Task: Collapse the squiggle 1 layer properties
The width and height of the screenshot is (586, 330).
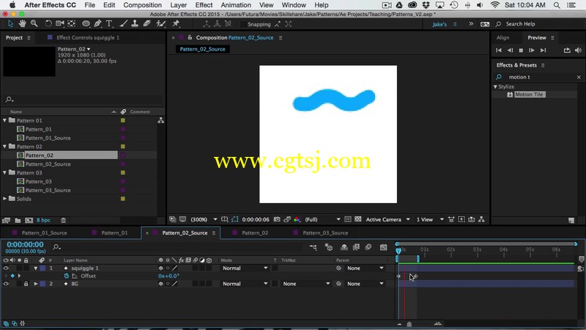Action: [x=35, y=268]
